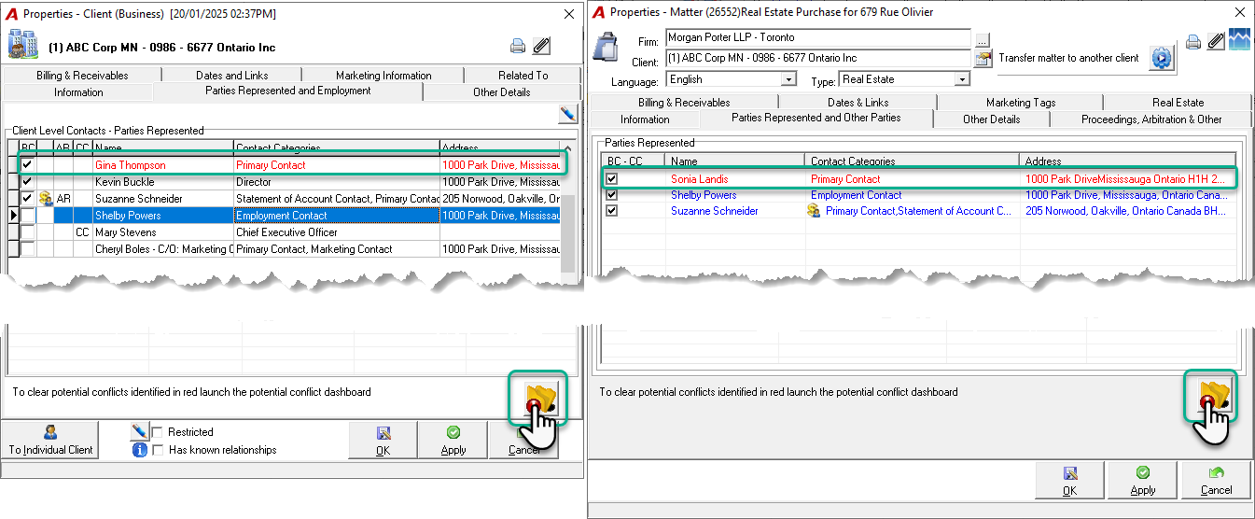Image resolution: width=1255 pixels, height=519 pixels.
Task: Click the print icon in the Matter window
Action: [x=1192, y=41]
